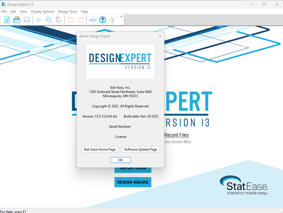The image size is (283, 213).
Task: Open a design file with folder icon
Action: [x=17, y=20]
